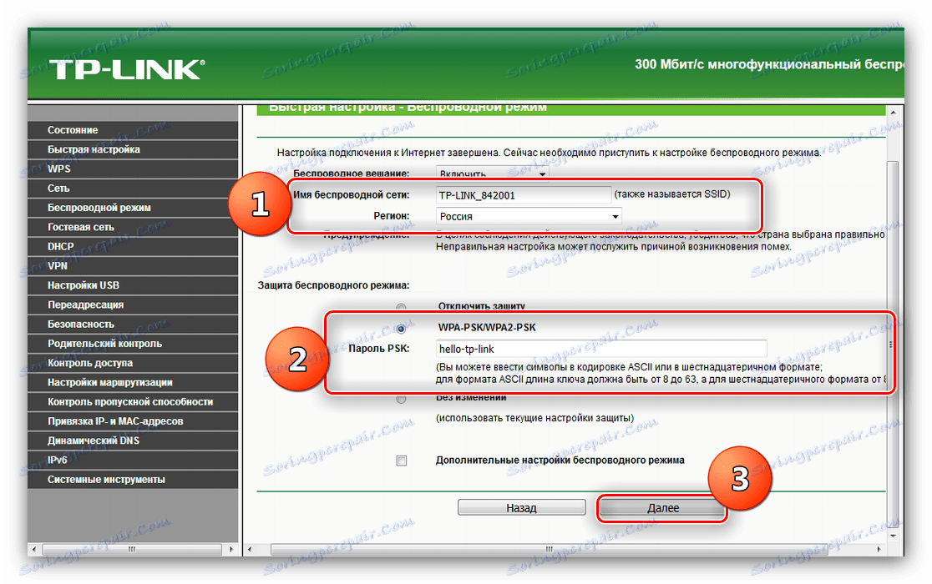
Task: Click the main pane horizontal scrollbar right arrow
Action: point(879,550)
